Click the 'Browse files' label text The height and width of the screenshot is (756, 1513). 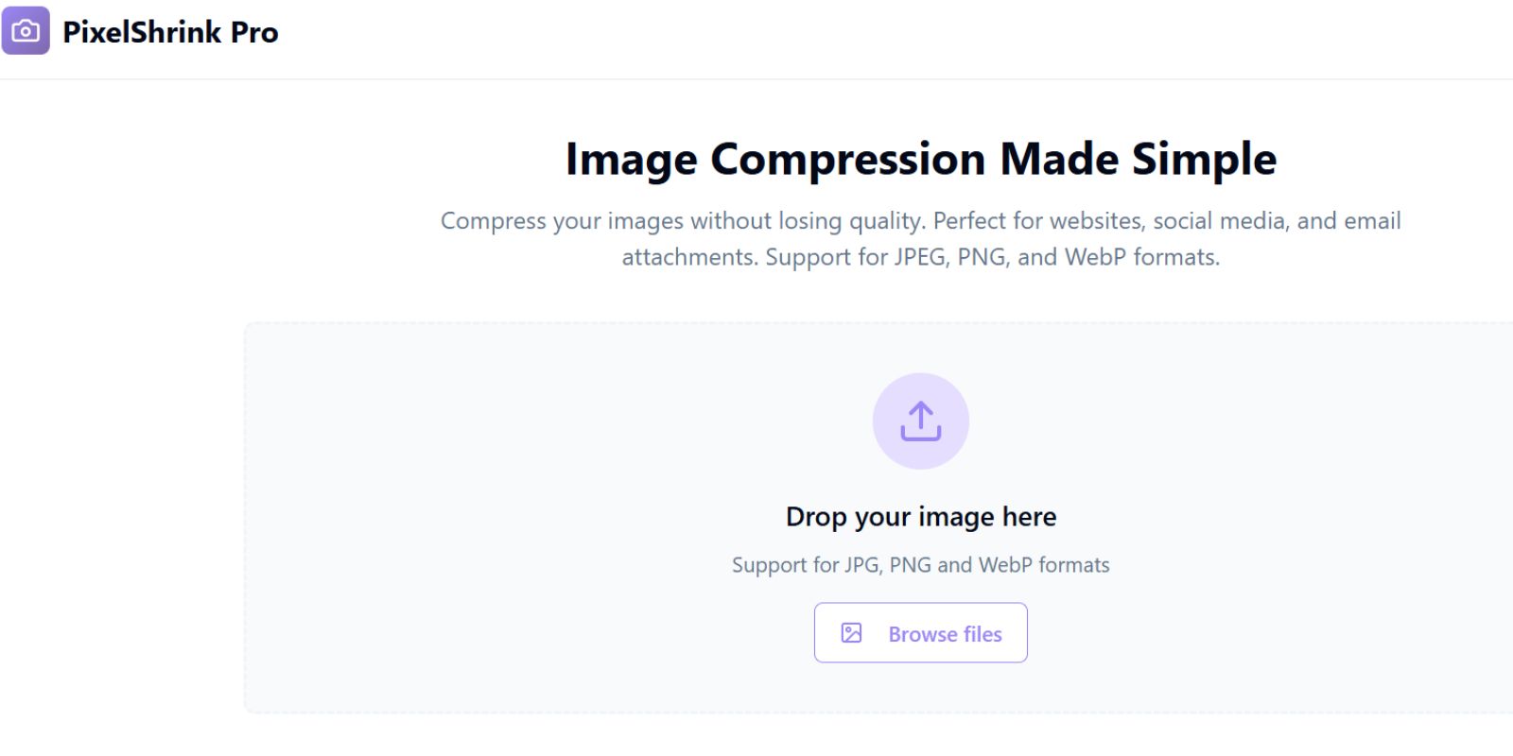[945, 634]
